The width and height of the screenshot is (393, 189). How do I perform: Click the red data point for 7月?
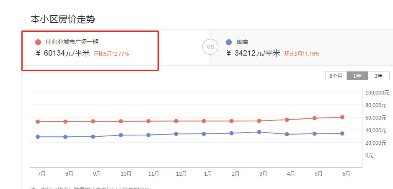38,122
